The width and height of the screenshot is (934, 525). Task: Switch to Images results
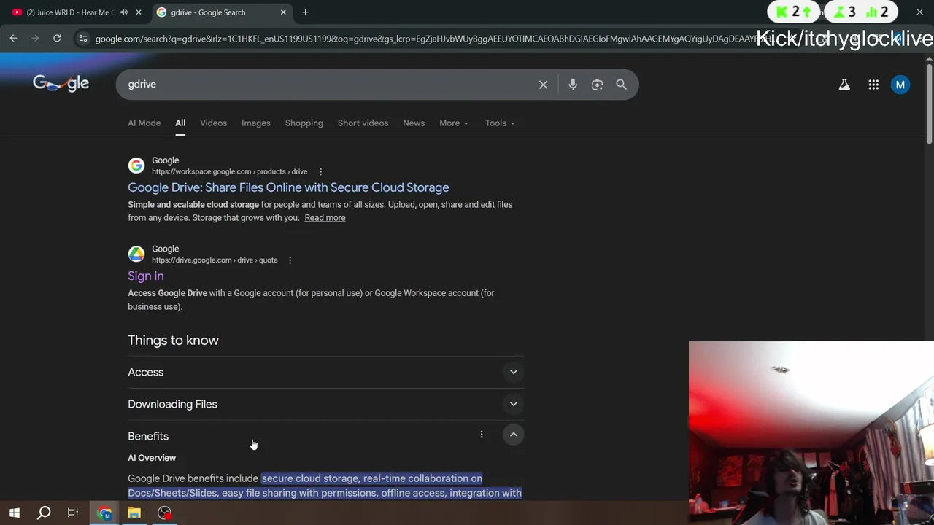[256, 123]
